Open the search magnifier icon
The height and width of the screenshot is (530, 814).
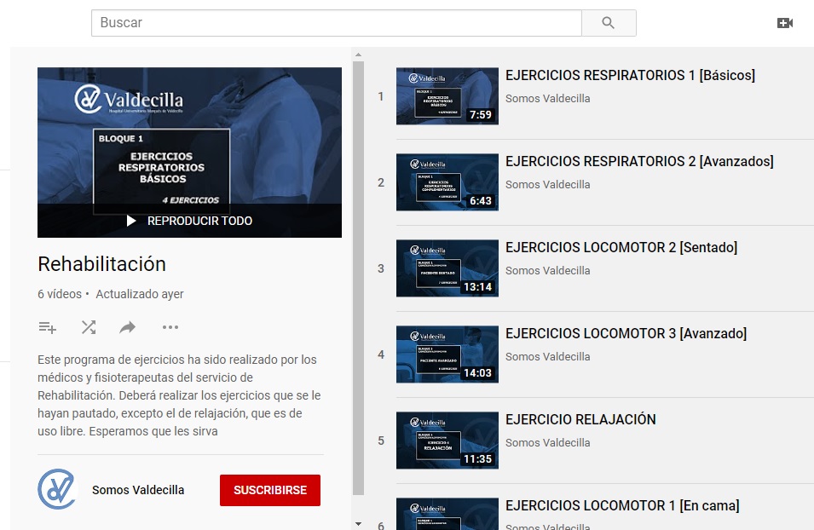coord(609,23)
